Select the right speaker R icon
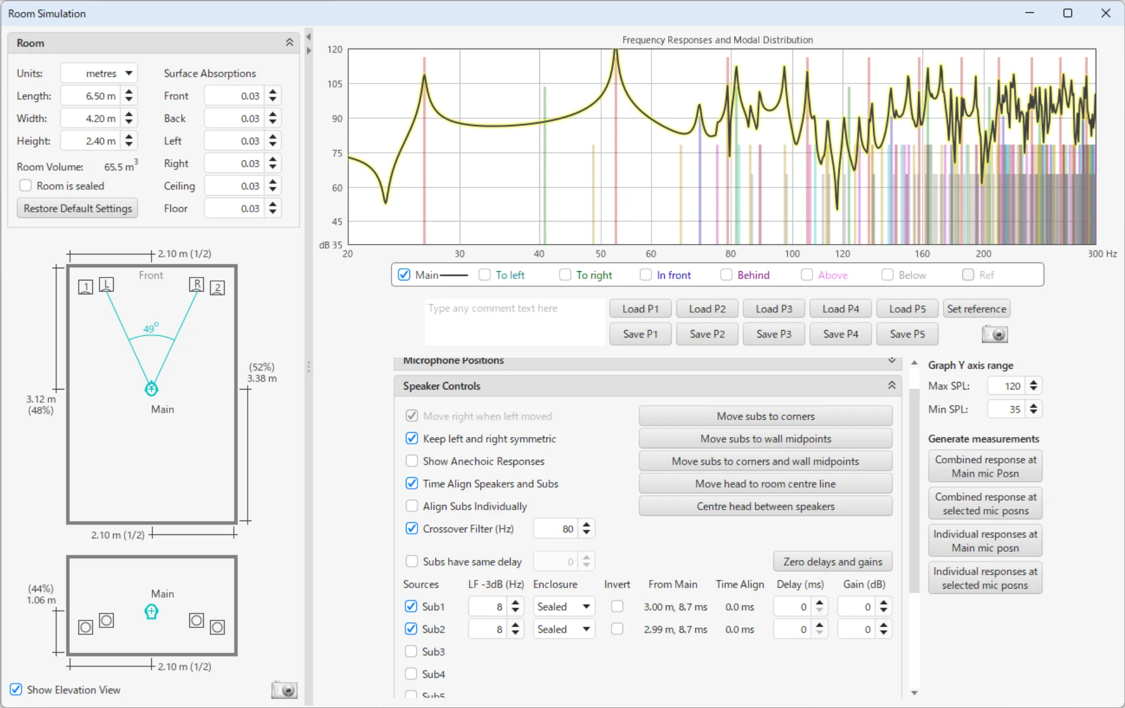The height and width of the screenshot is (708, 1125). (196, 284)
